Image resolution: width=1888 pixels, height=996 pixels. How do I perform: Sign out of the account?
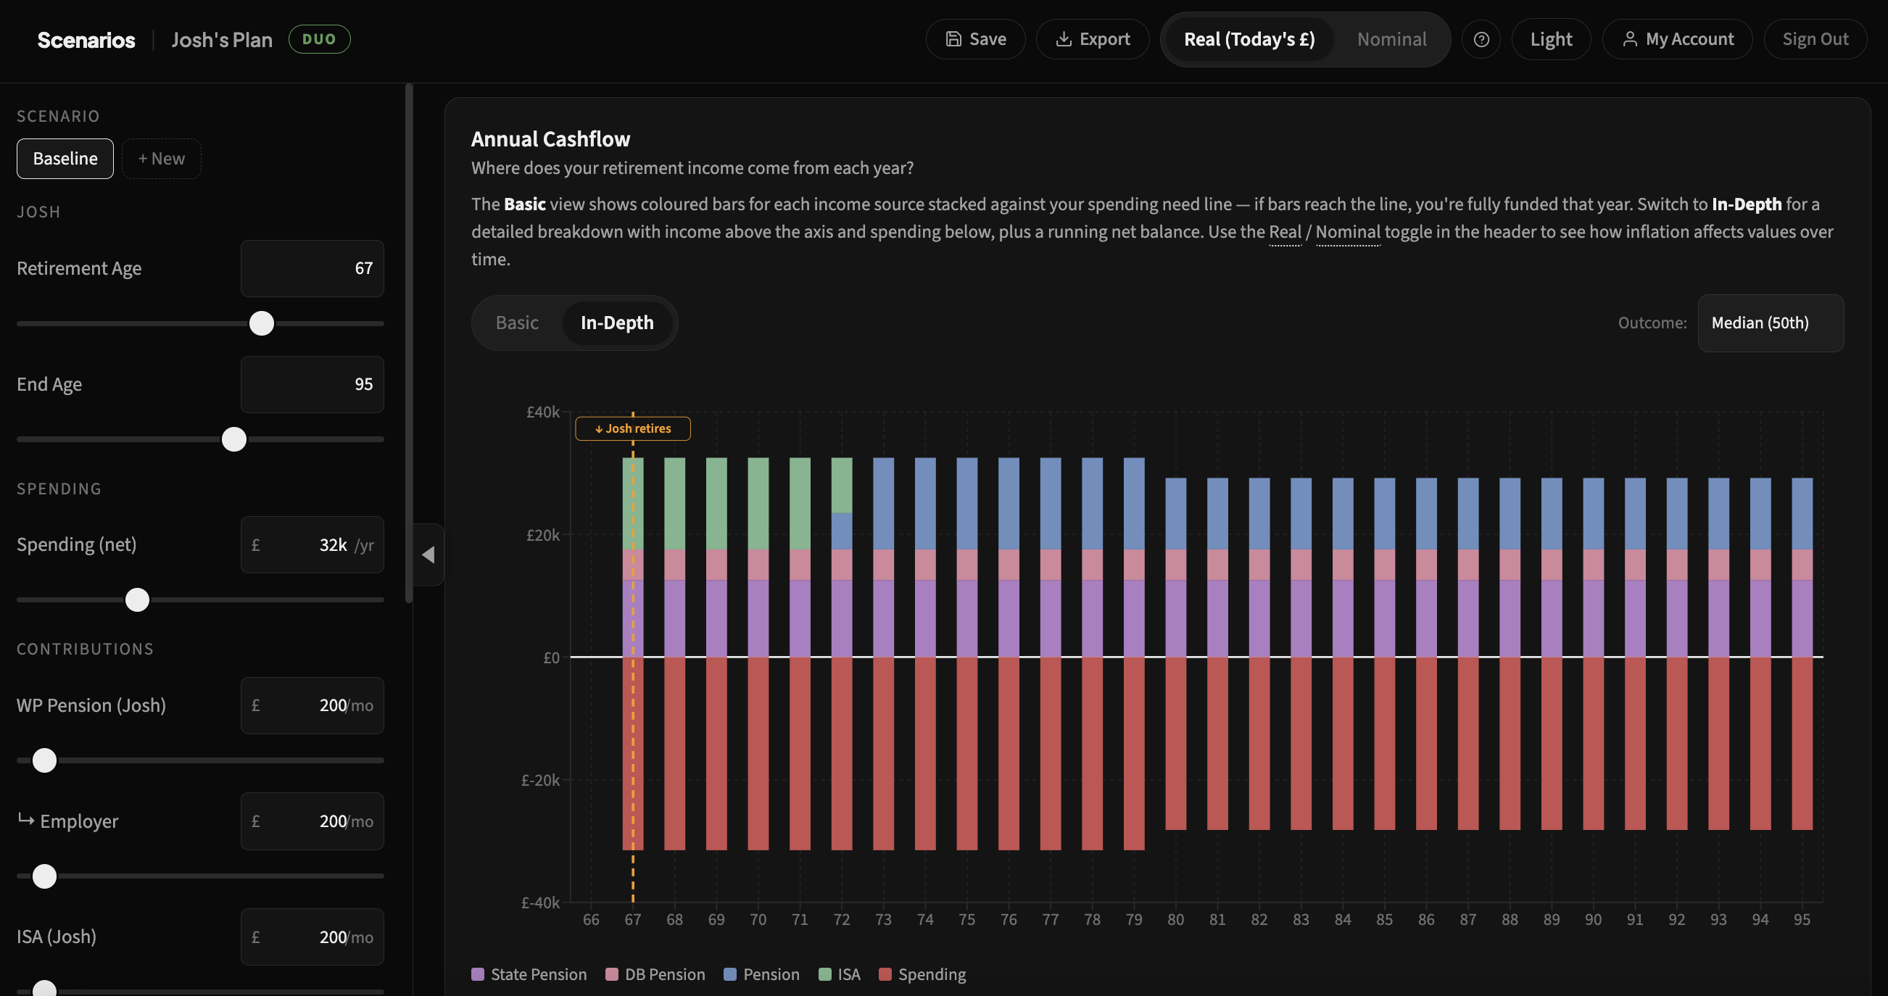(1815, 39)
